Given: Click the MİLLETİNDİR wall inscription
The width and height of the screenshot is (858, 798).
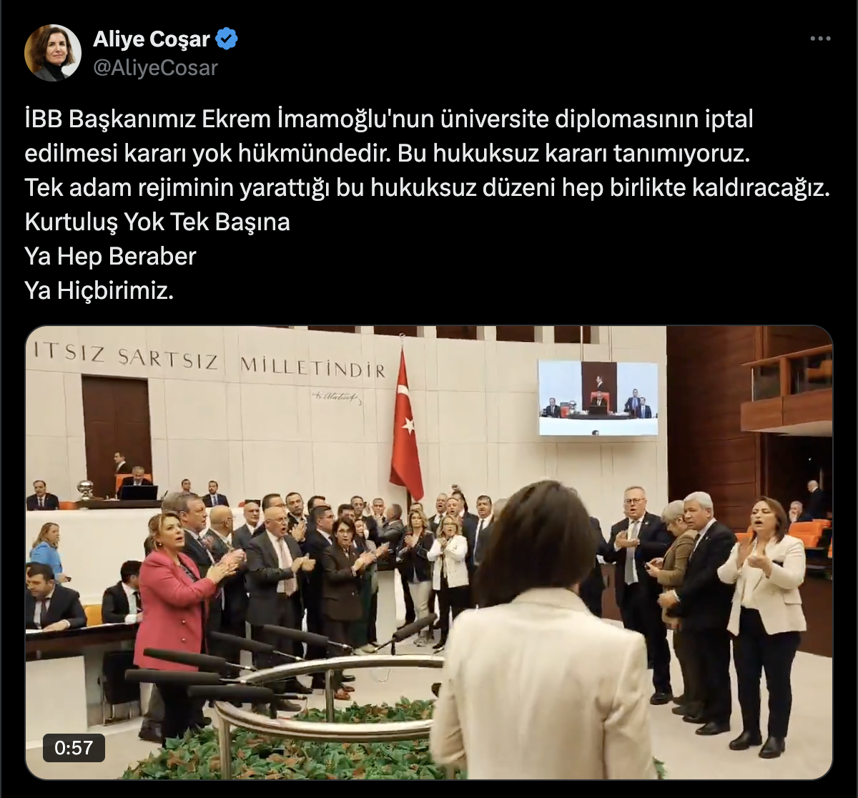Looking at the screenshot, I should pyautogui.click(x=312, y=367).
